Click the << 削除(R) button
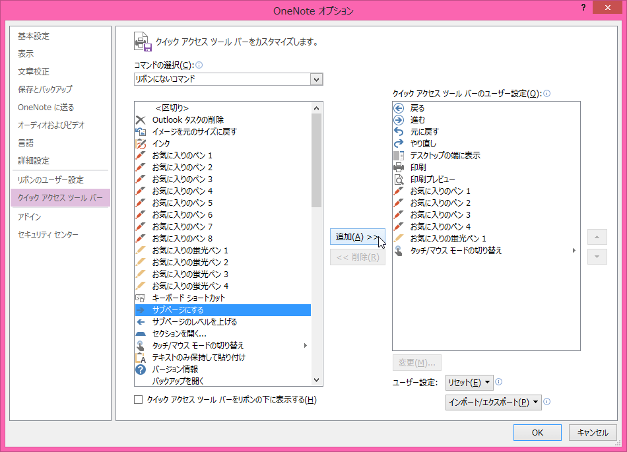The width and height of the screenshot is (627, 452). pos(358,257)
